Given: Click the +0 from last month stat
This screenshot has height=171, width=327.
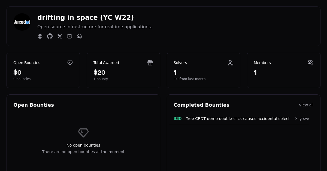Looking at the screenshot, I should 190,79.
